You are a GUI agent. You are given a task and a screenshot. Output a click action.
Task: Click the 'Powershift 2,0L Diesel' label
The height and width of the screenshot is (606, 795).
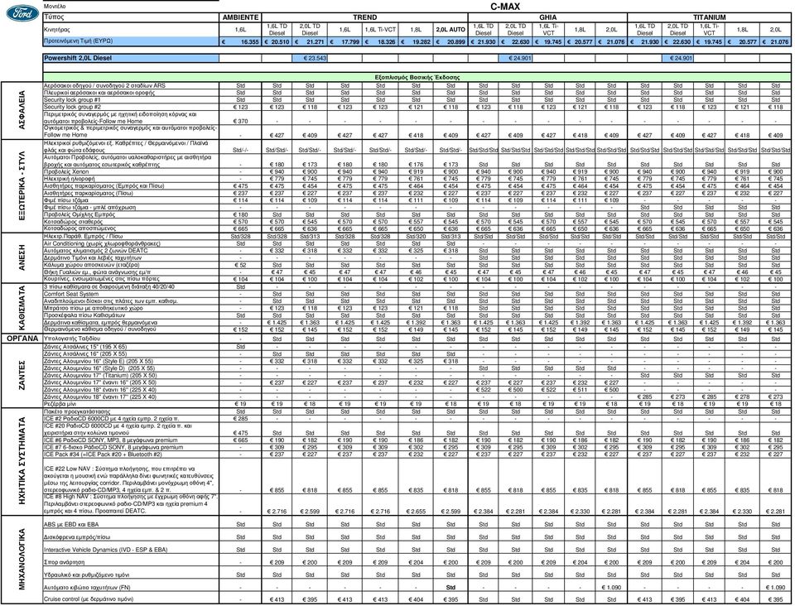point(77,58)
